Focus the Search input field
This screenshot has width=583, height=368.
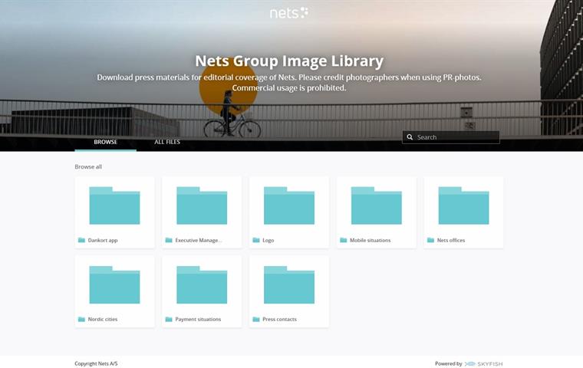[450, 137]
